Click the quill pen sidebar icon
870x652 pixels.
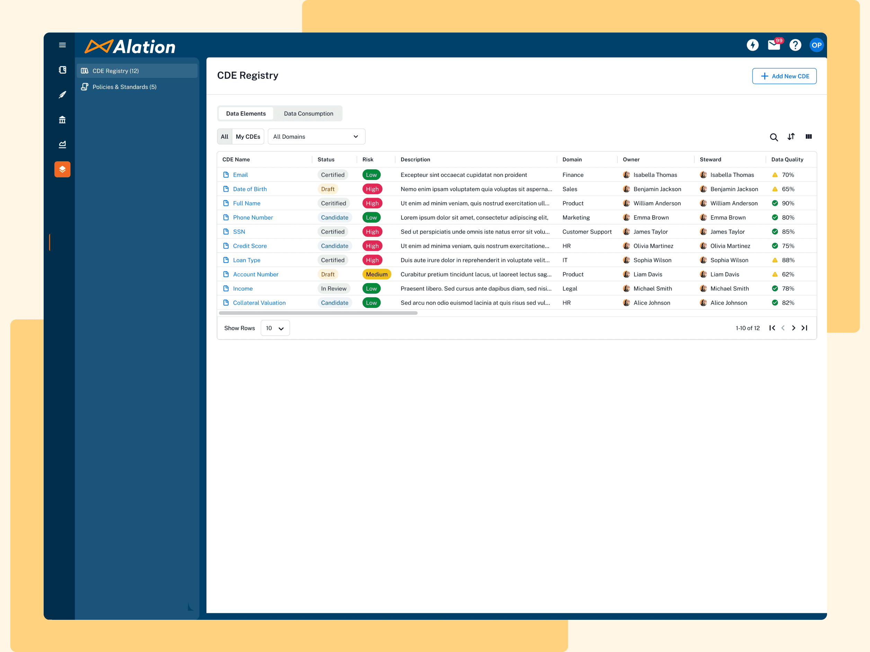(x=62, y=95)
